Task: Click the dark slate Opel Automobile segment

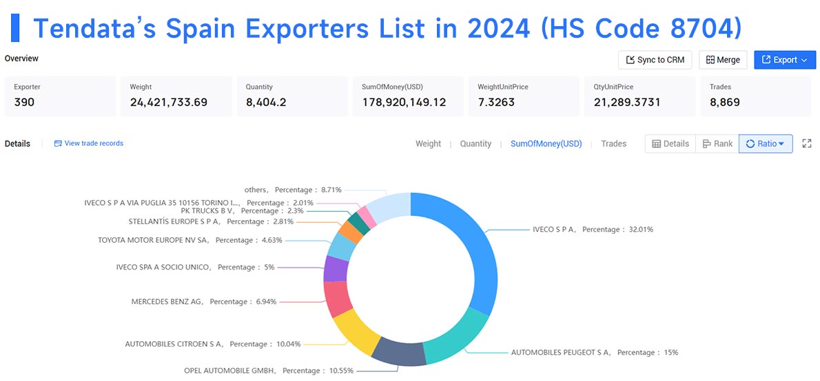Action: (x=399, y=352)
